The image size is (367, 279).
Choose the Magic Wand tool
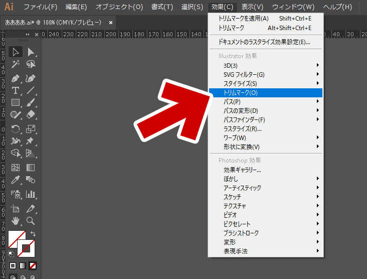[x=16, y=64]
